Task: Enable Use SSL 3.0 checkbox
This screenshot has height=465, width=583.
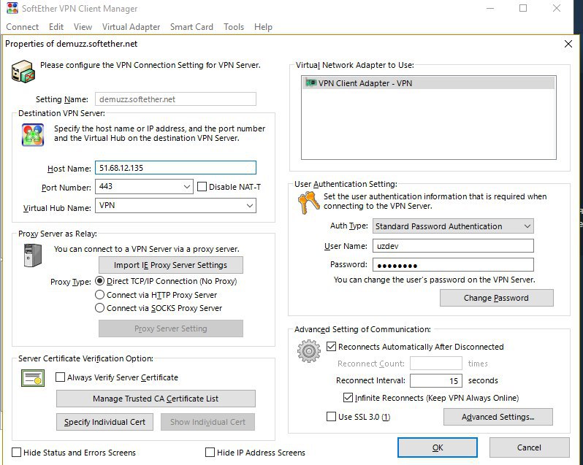Action: (331, 416)
